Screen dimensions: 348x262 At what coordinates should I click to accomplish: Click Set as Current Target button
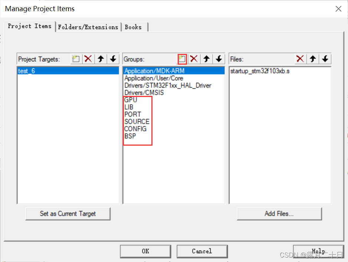point(68,214)
